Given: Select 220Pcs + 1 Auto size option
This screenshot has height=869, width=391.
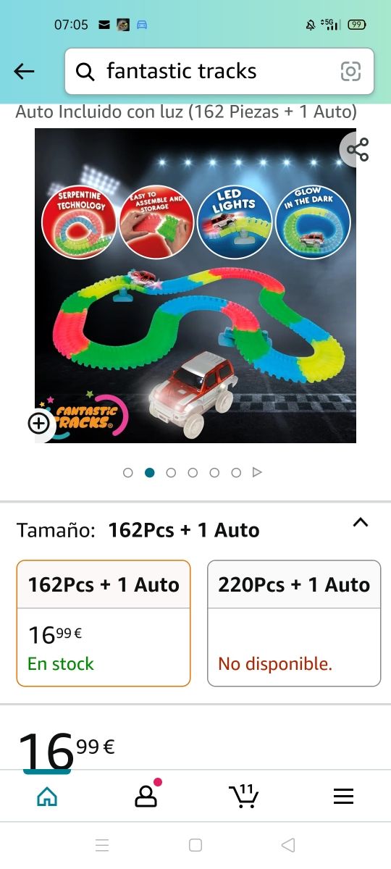Looking at the screenshot, I should tap(294, 624).
